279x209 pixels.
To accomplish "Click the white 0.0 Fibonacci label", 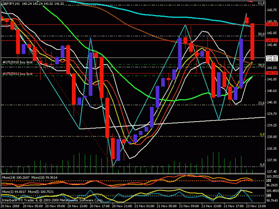I will [x=262, y=164].
